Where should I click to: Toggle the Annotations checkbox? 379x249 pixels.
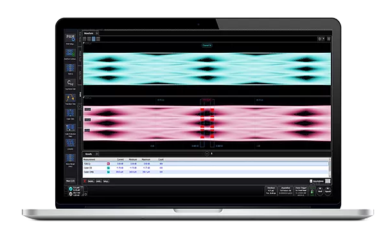[x=311, y=181]
